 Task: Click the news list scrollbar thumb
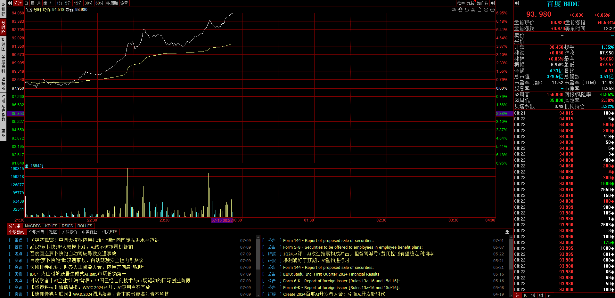point(258,254)
